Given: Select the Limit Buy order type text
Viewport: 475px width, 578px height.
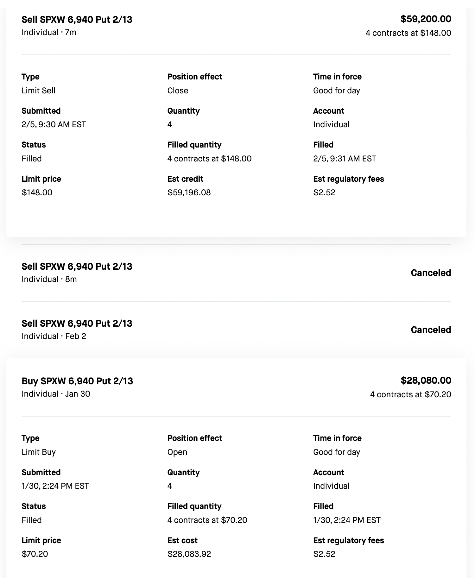Looking at the screenshot, I should [x=39, y=452].
